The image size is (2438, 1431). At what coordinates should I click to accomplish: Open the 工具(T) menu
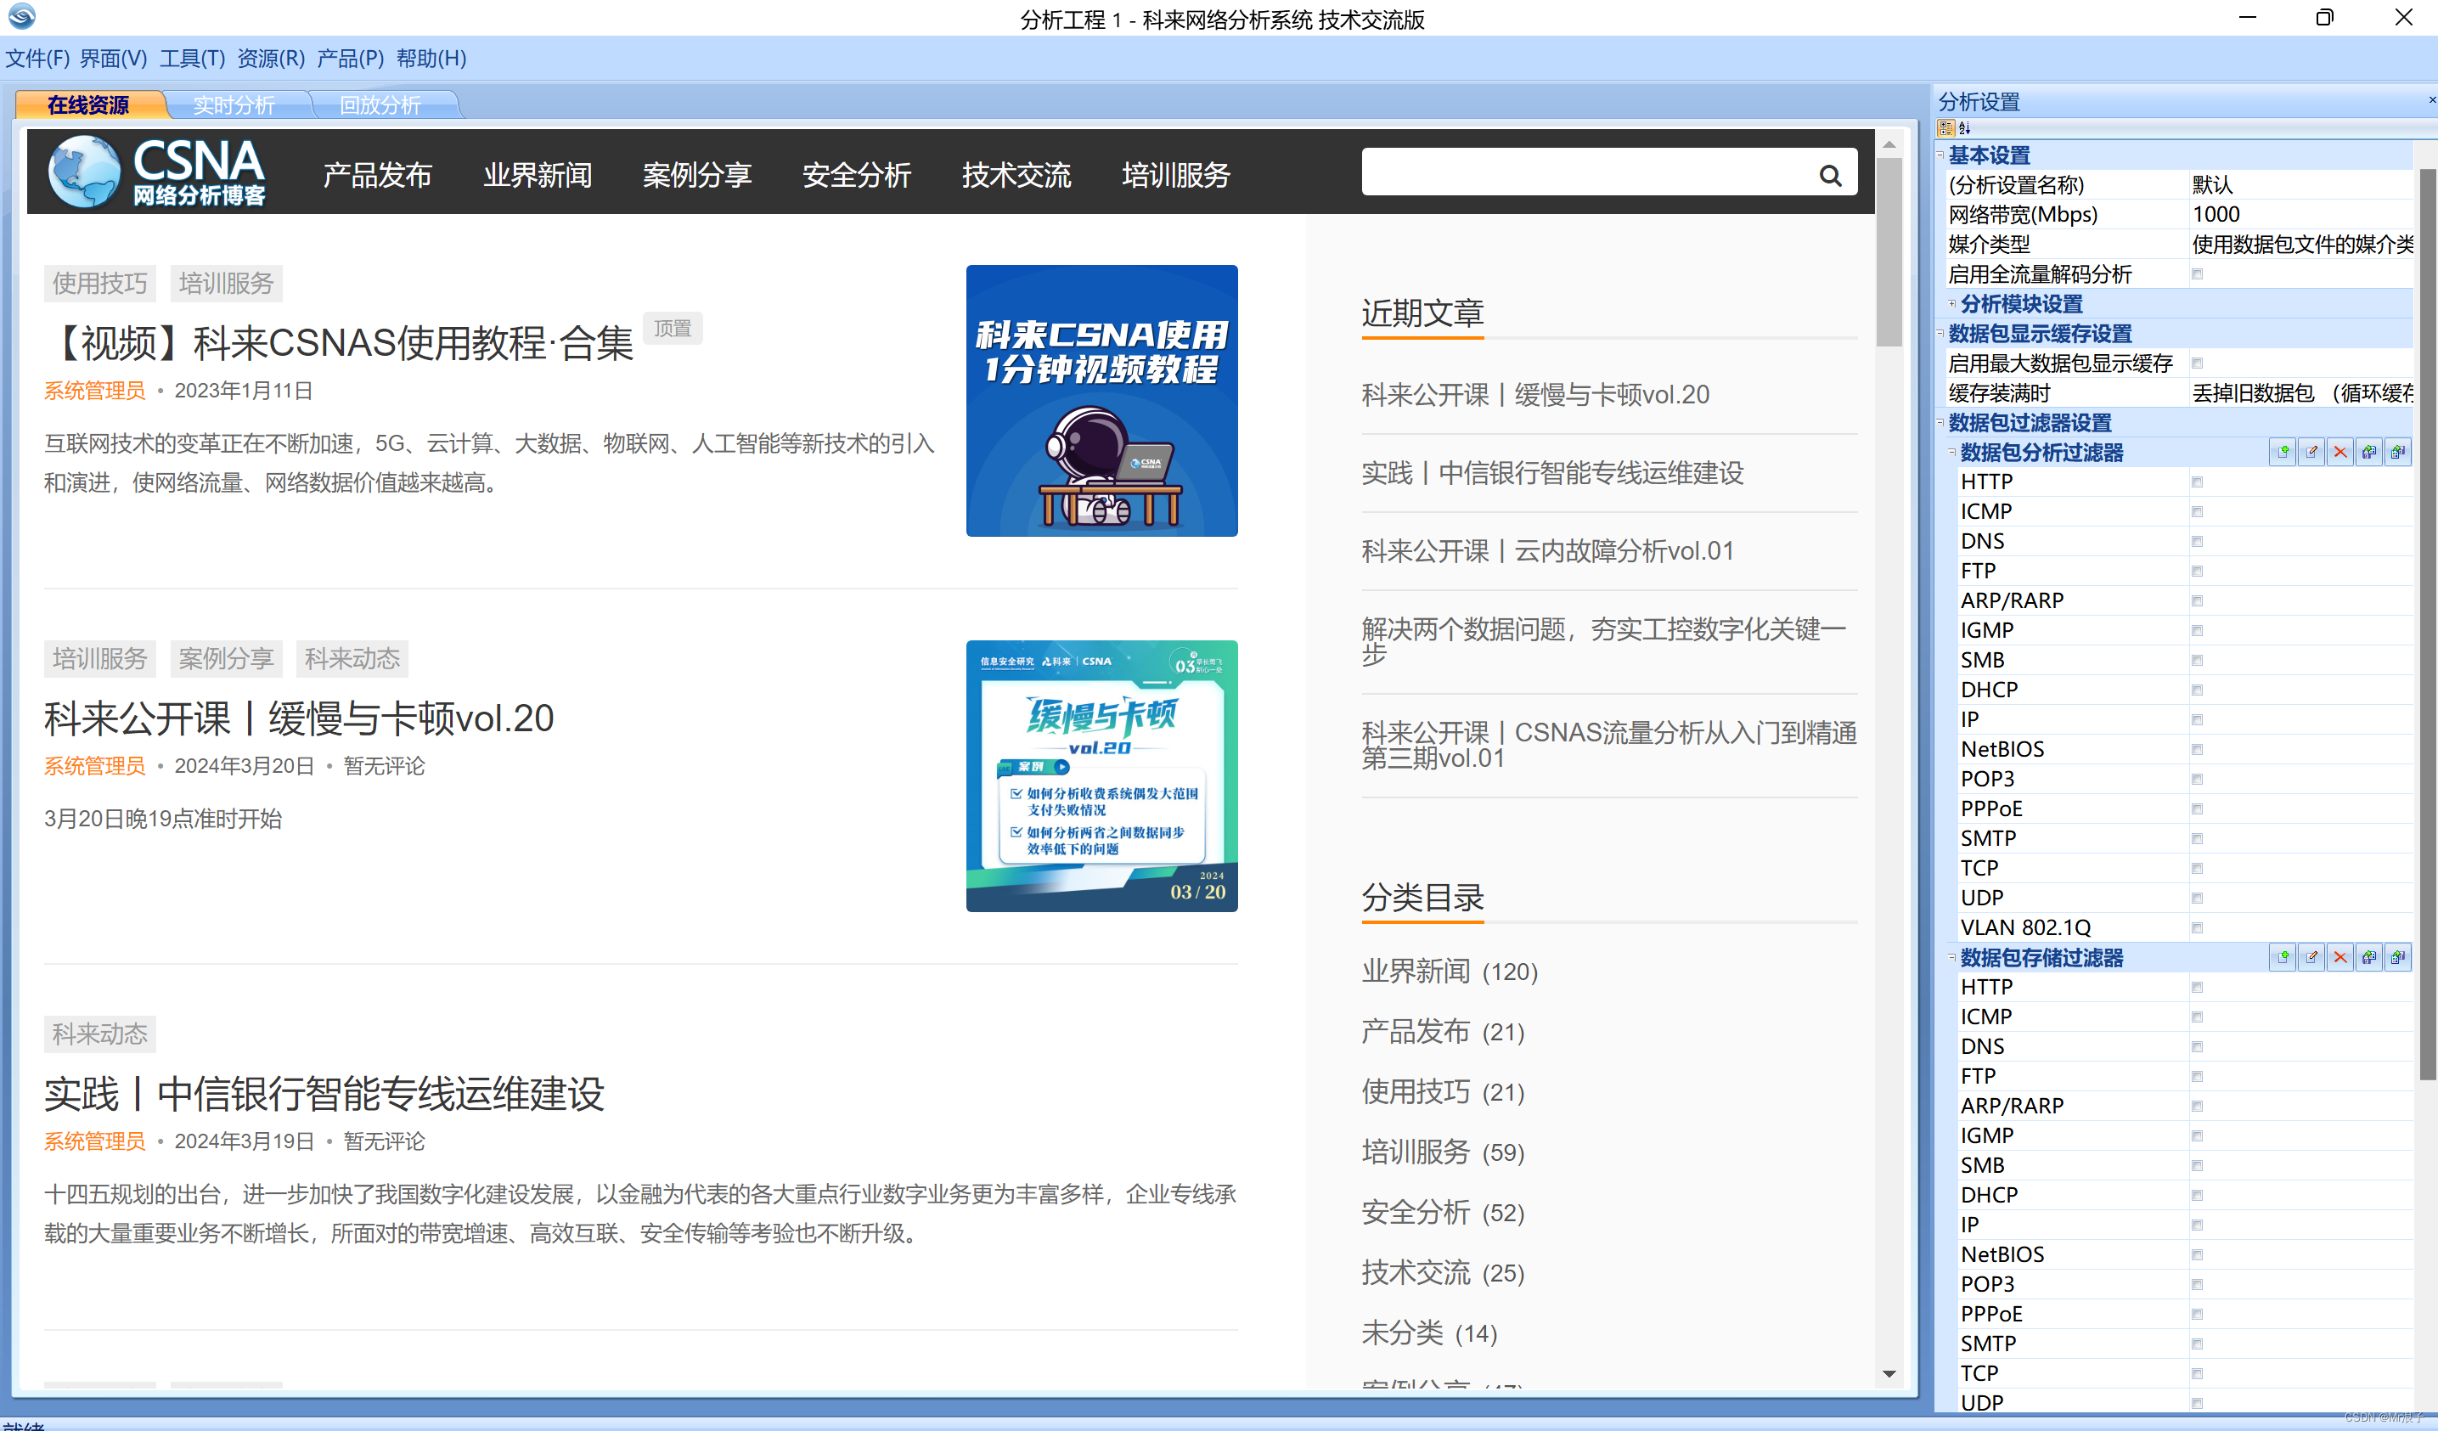tap(192, 59)
